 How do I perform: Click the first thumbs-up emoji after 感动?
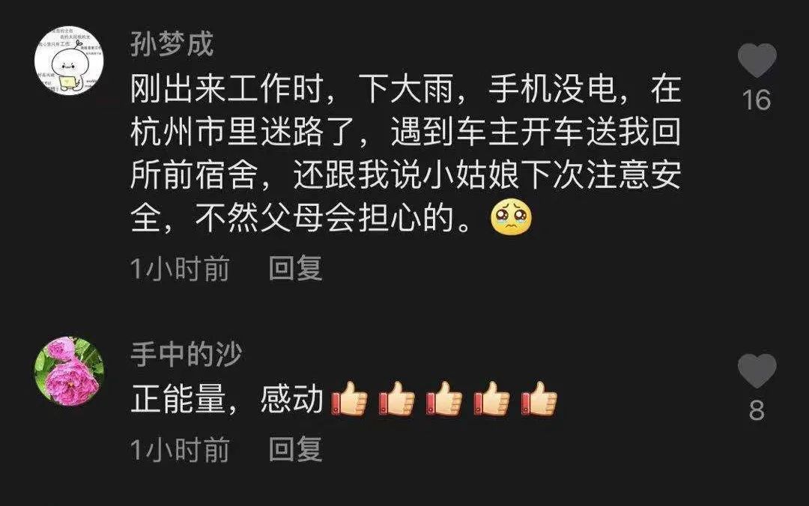tap(349, 398)
